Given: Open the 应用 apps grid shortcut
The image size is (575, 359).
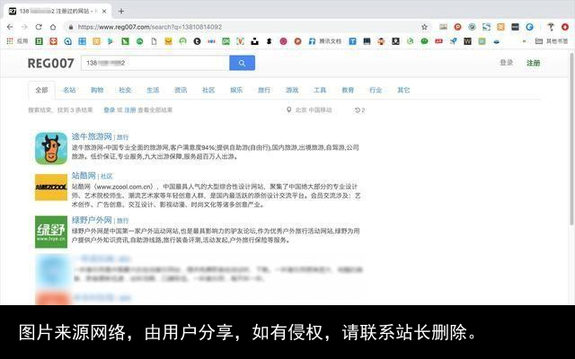Looking at the screenshot, I should tap(17, 41).
